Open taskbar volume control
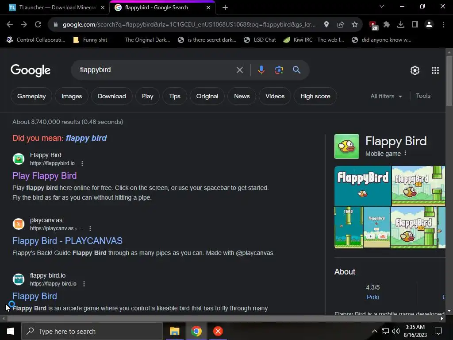Image resolution: width=453 pixels, height=340 pixels. [x=396, y=331]
